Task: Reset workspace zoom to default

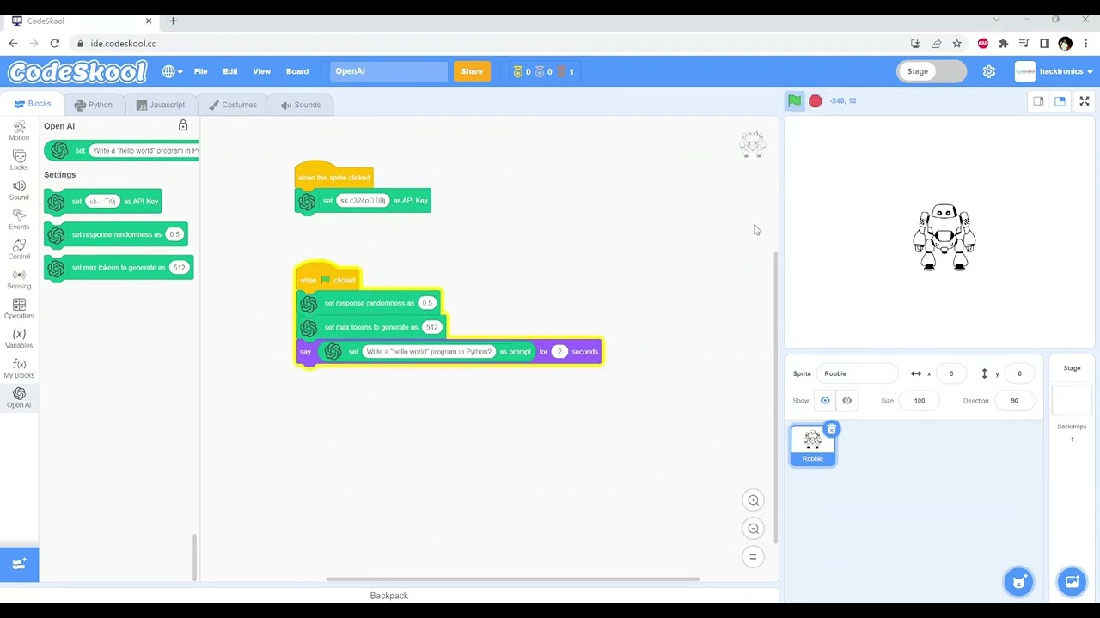Action: [753, 557]
